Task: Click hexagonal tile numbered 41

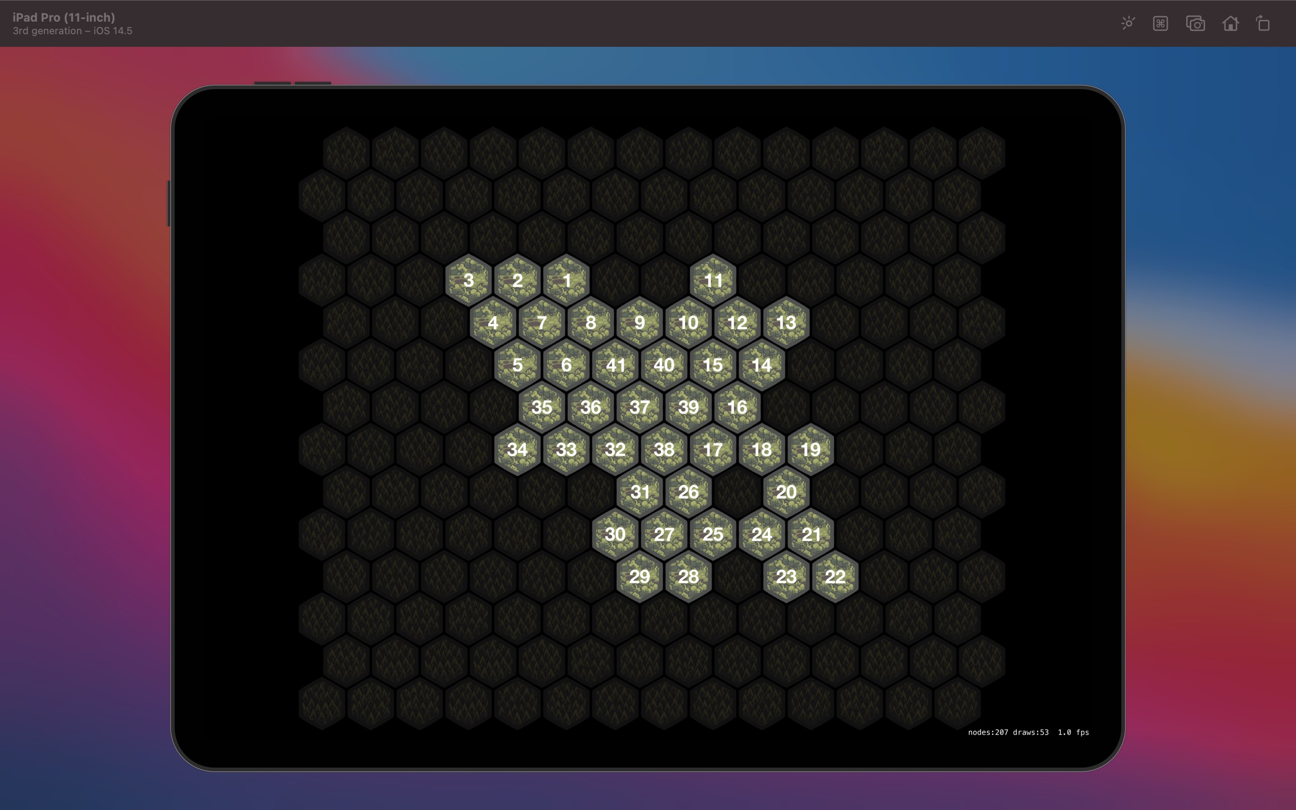Action: (615, 364)
